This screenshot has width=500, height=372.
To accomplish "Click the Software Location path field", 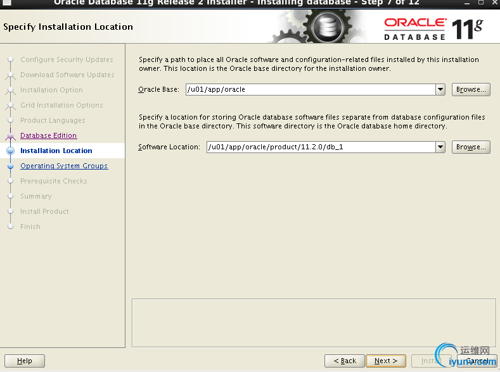I will click(x=321, y=147).
